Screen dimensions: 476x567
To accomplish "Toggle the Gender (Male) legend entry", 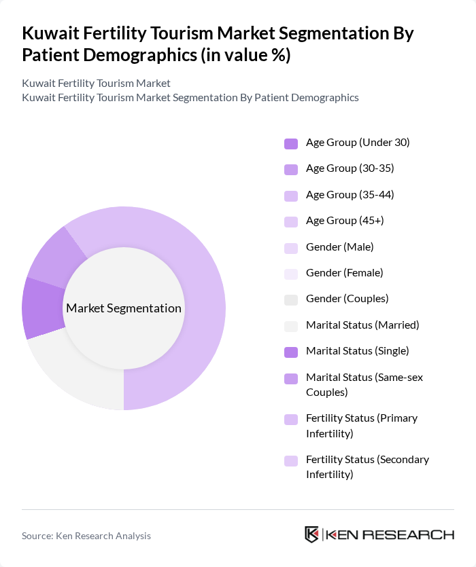I will pos(339,247).
